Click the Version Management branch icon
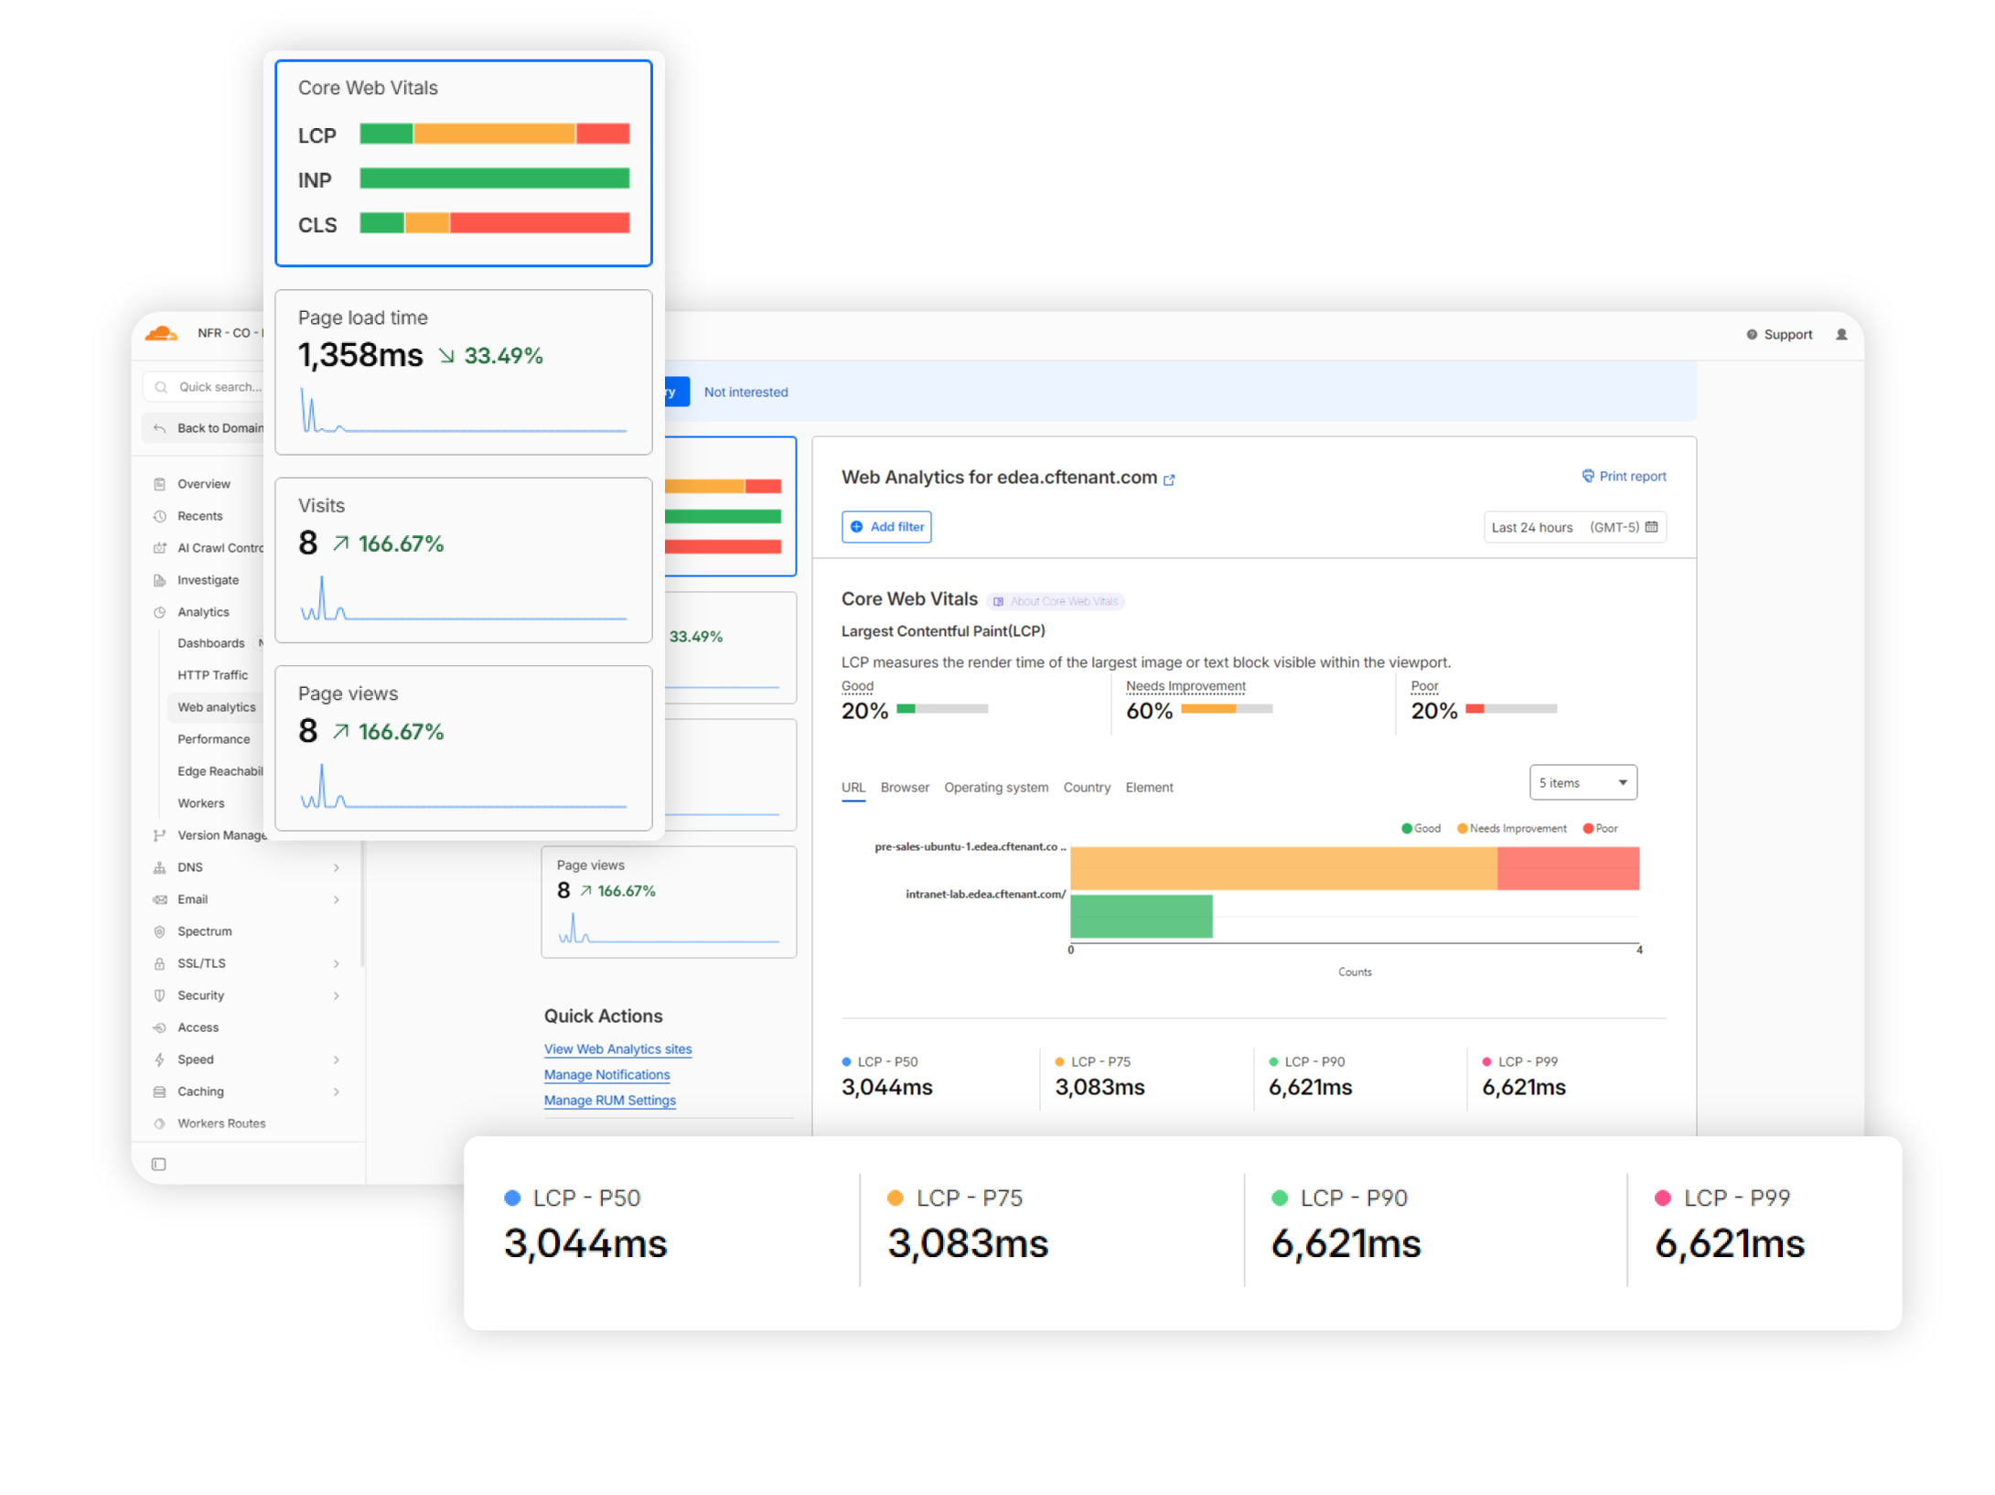The height and width of the screenshot is (1495, 1995). 159,835
